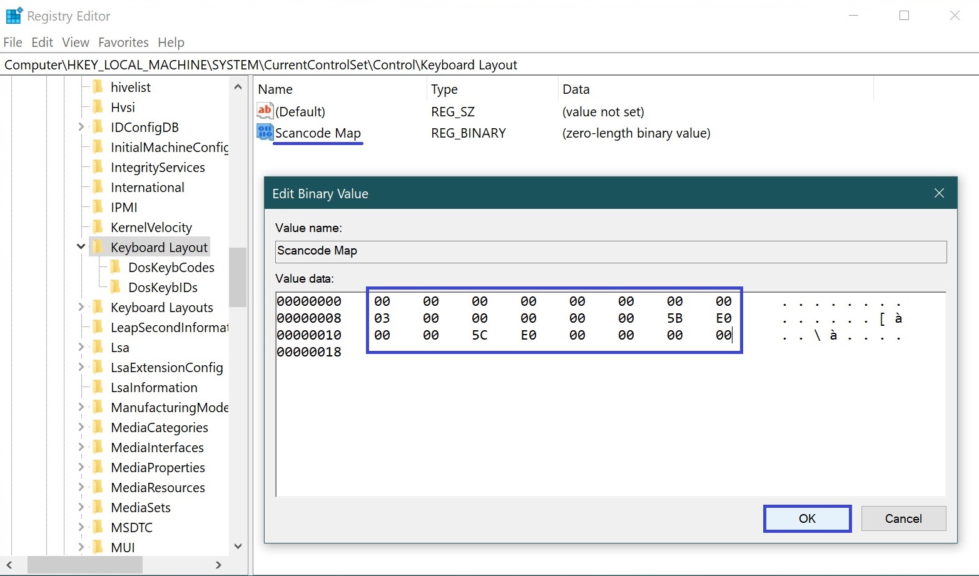Collapse the Keyboard Layout tree node

pyautogui.click(x=81, y=246)
